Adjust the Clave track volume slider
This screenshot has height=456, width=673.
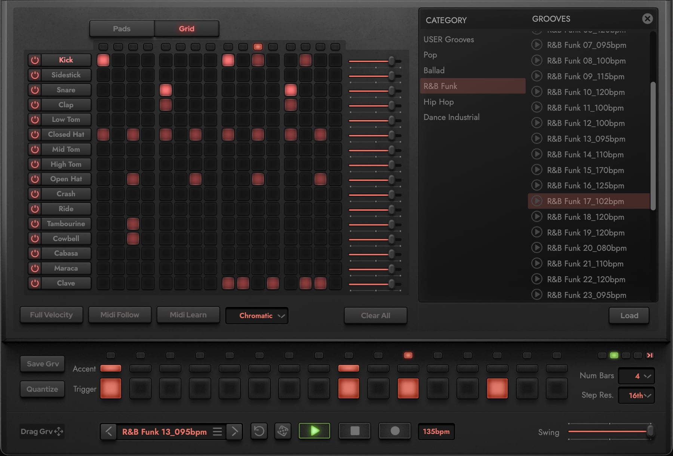pos(391,284)
